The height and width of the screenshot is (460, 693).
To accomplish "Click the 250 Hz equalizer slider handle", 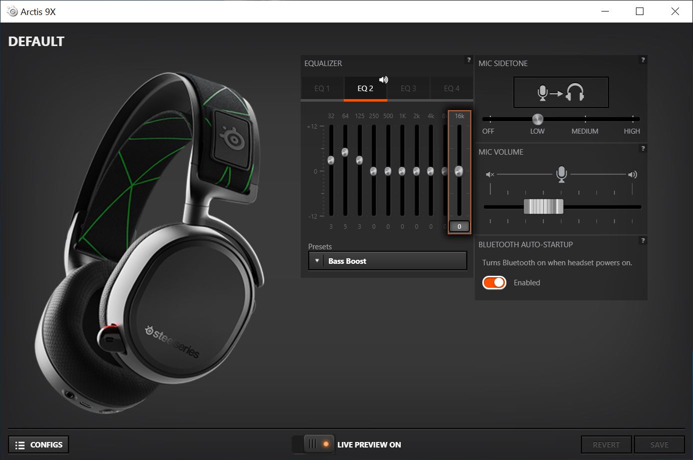I will pos(373,171).
